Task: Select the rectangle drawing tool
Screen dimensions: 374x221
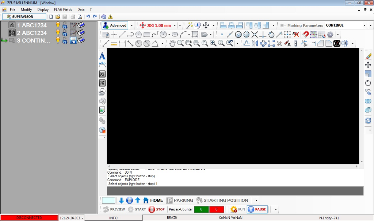Action: click(x=147, y=35)
